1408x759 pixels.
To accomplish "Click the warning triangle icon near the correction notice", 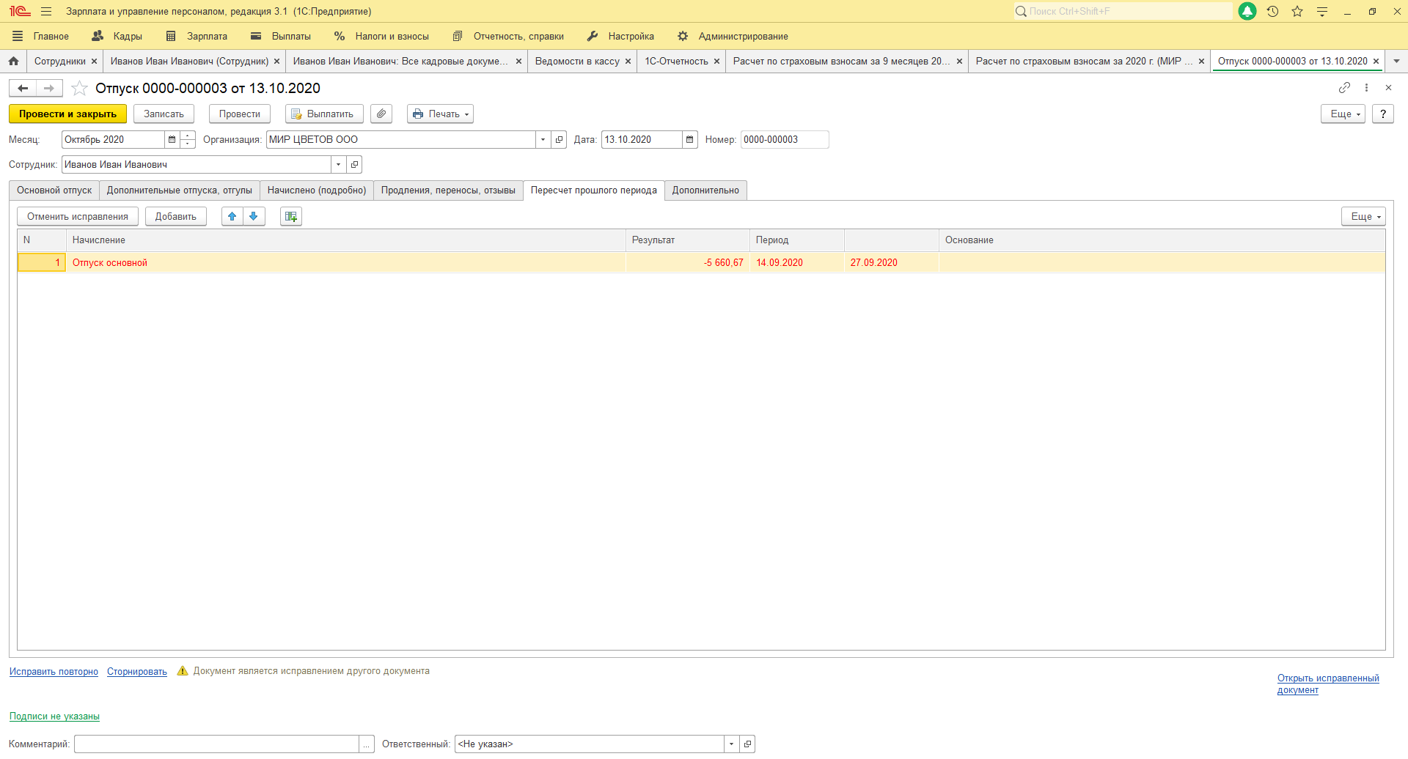I will (x=183, y=670).
